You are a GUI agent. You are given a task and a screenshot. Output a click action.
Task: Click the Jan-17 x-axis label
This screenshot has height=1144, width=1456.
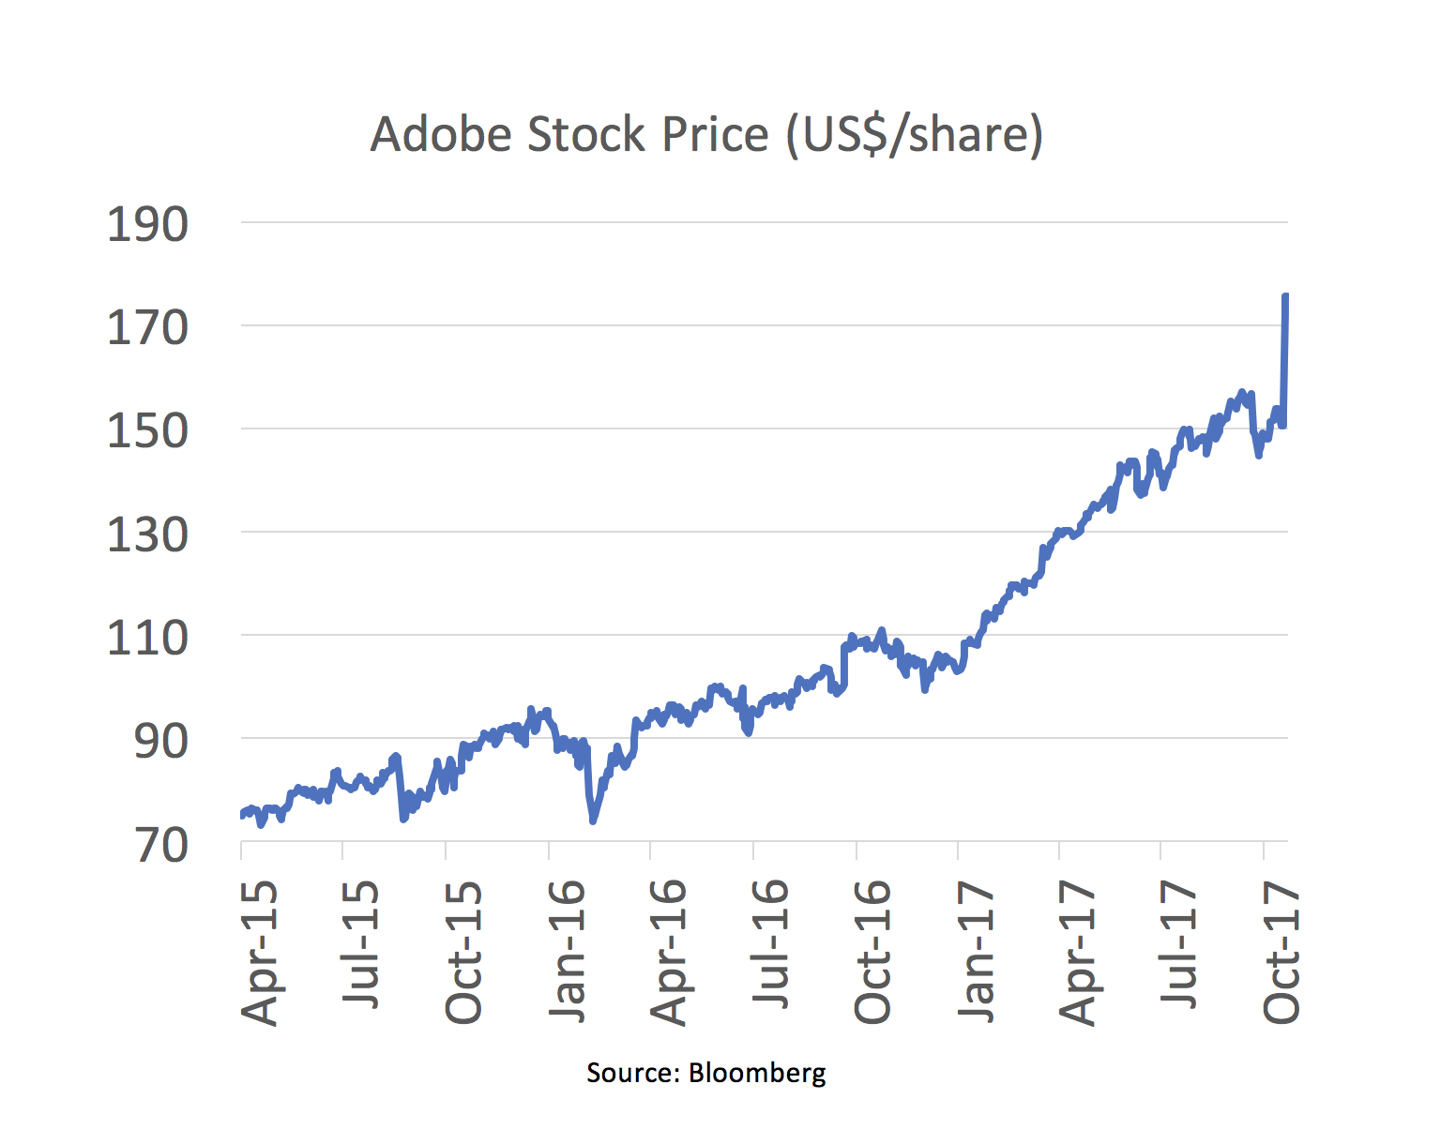tap(976, 951)
